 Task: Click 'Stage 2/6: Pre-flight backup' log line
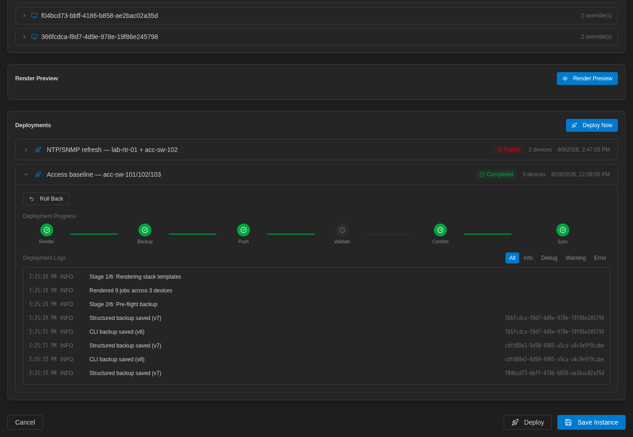123,304
